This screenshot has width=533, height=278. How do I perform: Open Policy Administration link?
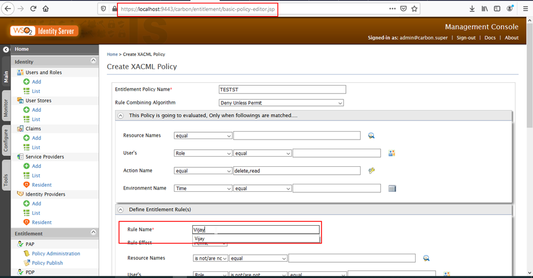56,254
